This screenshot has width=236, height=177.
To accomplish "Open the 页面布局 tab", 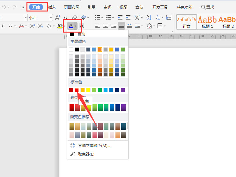I will click(71, 7).
